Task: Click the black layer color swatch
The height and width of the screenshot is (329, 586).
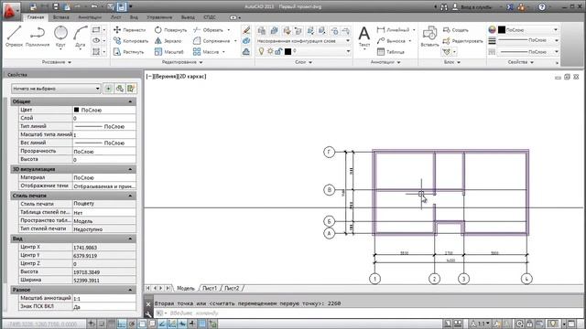Action: [288, 51]
